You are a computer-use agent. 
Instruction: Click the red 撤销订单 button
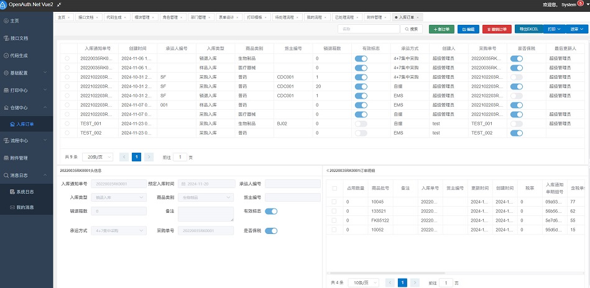[x=497, y=29]
